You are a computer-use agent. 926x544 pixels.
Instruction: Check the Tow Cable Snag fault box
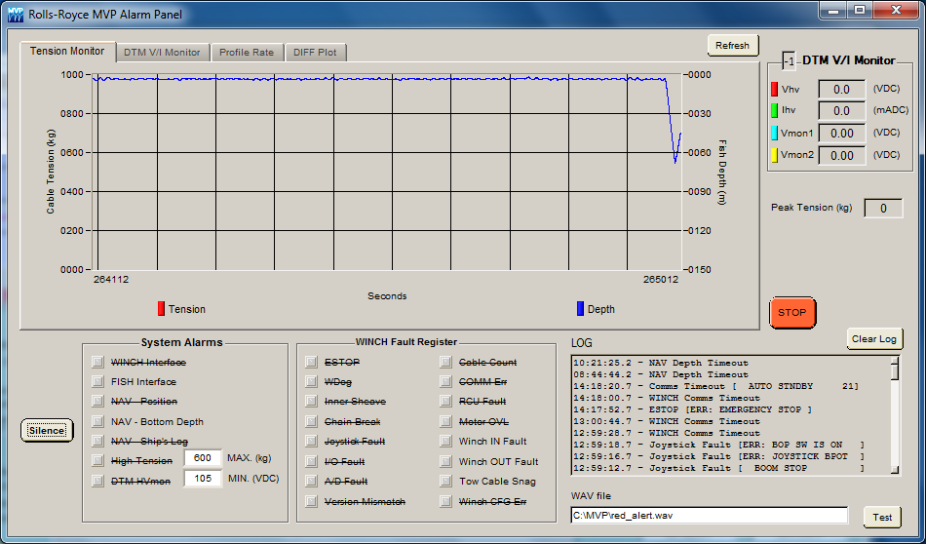(445, 482)
